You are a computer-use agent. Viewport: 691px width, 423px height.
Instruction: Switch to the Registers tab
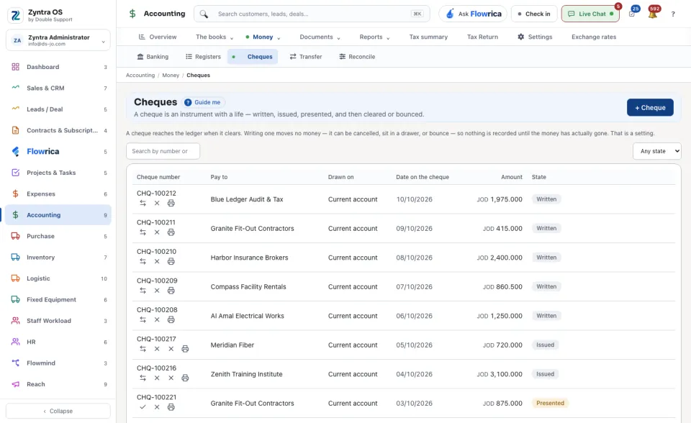point(203,57)
